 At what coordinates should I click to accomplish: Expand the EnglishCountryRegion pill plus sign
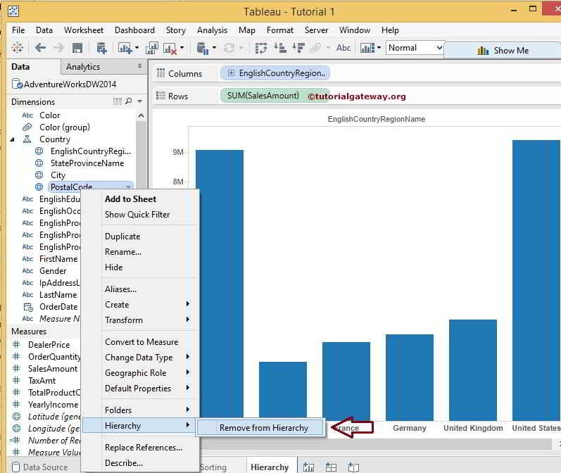pyautogui.click(x=231, y=73)
